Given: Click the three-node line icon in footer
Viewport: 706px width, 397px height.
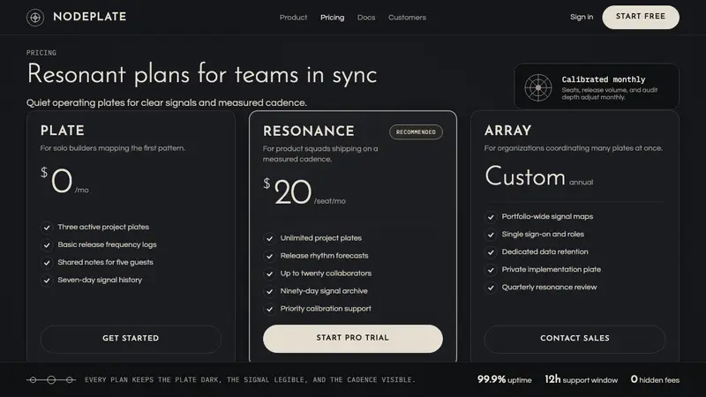Looking at the screenshot, I should point(51,380).
